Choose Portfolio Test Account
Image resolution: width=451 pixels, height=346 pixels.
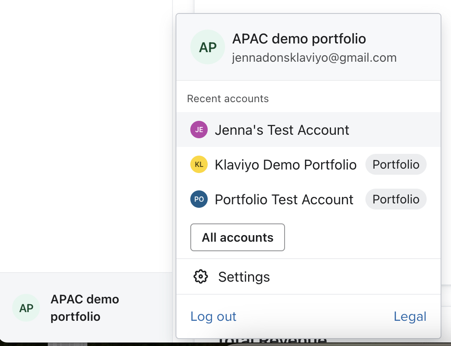pos(283,199)
